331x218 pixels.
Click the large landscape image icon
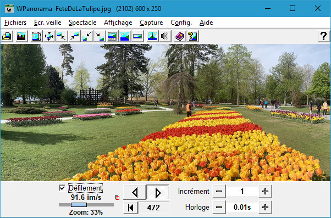[x=125, y=36]
